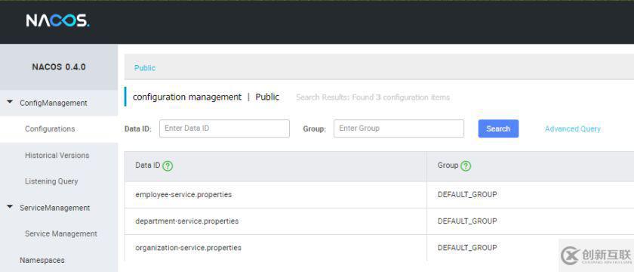
Task: Open Historical Versions in sidebar
Action: pos(57,156)
